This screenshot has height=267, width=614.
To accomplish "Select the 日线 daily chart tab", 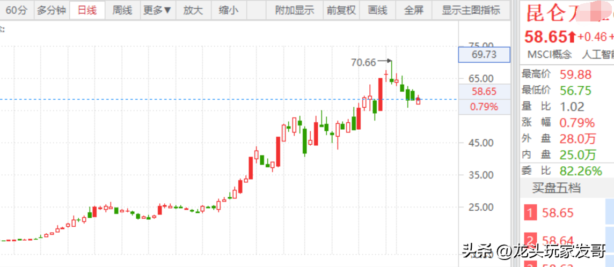I will pyautogui.click(x=87, y=10).
